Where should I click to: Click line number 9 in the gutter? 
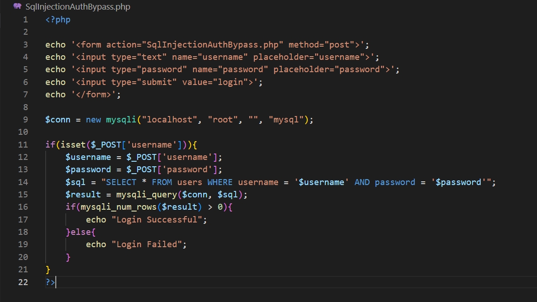[25, 120]
